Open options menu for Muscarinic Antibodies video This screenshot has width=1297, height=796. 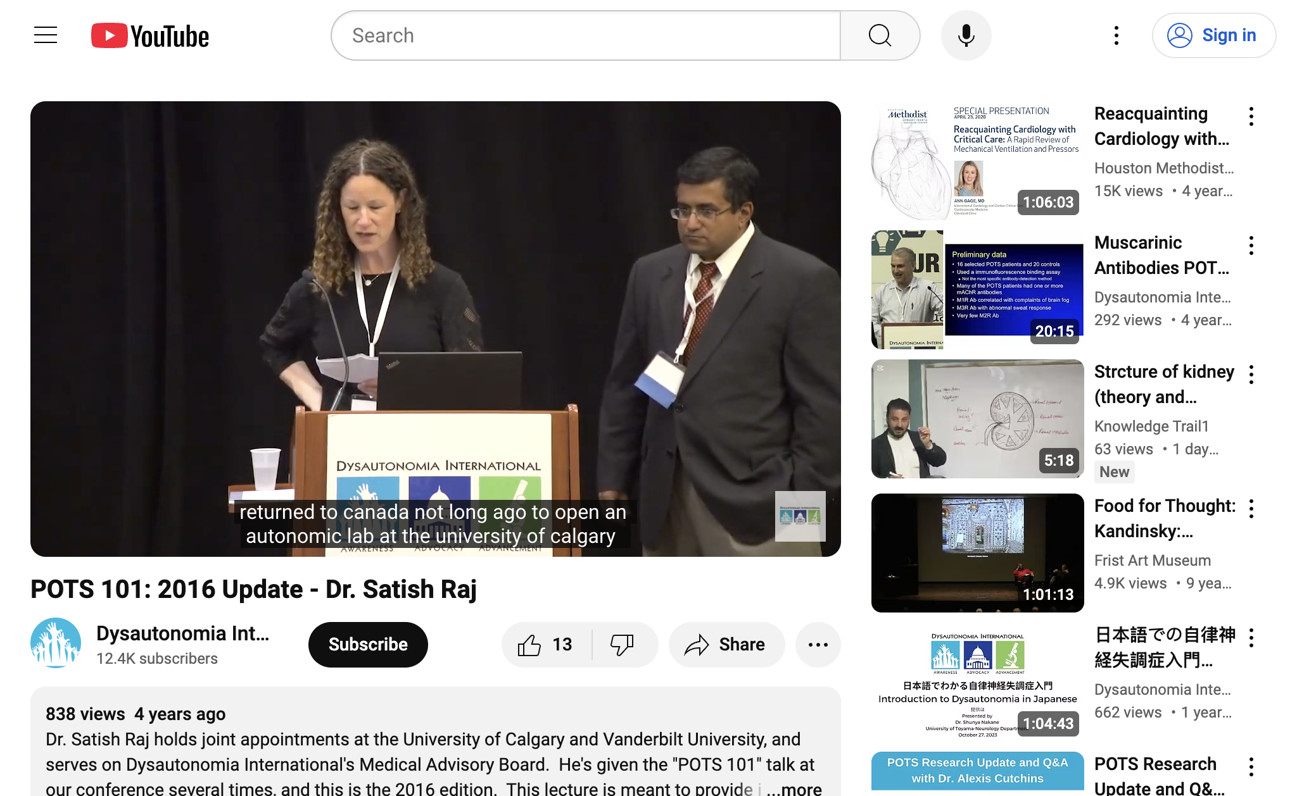click(x=1251, y=246)
